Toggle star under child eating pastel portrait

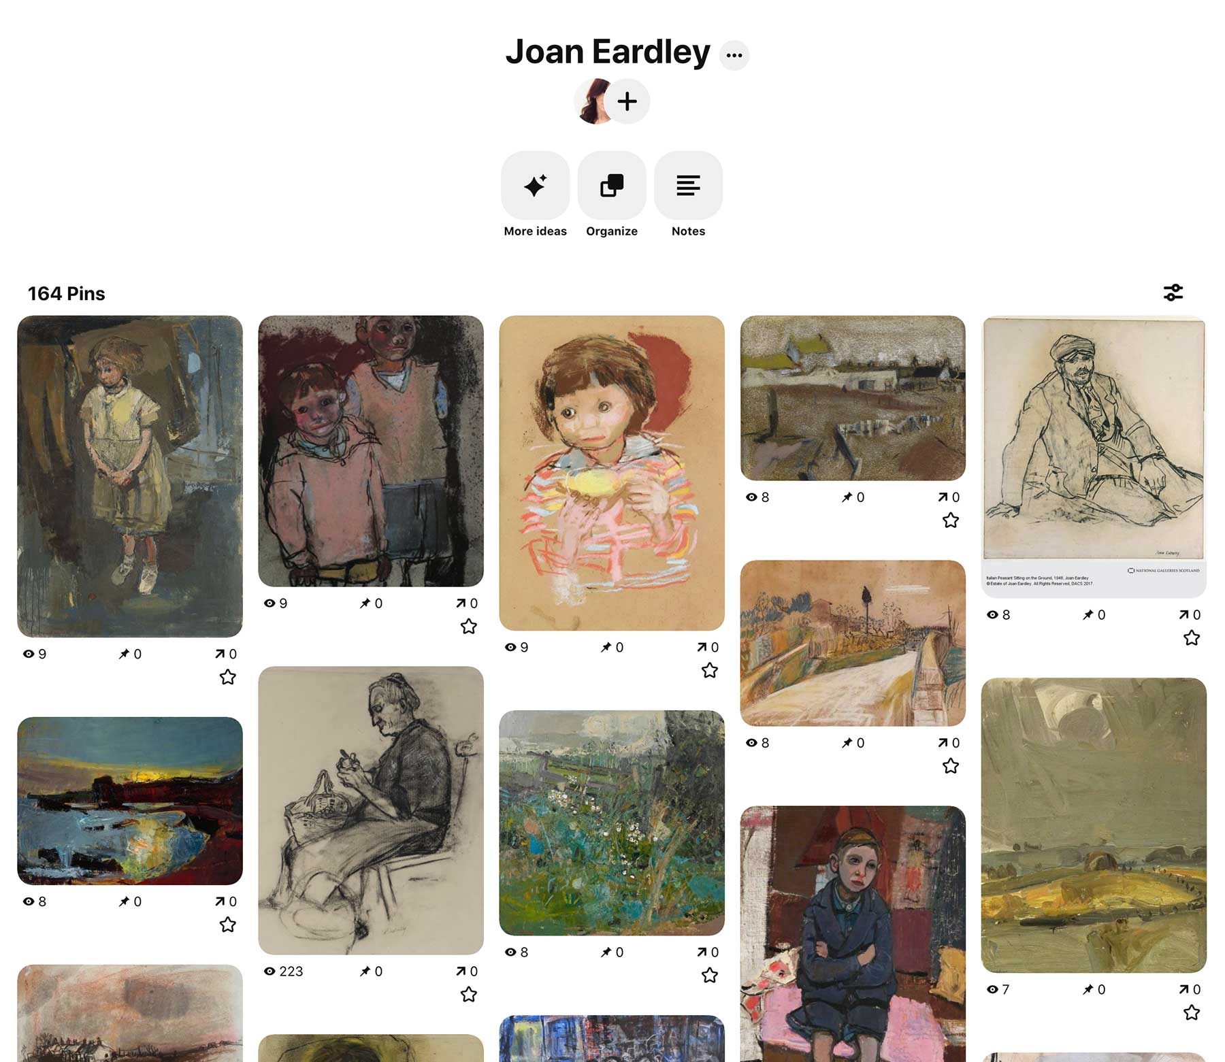[x=710, y=670]
